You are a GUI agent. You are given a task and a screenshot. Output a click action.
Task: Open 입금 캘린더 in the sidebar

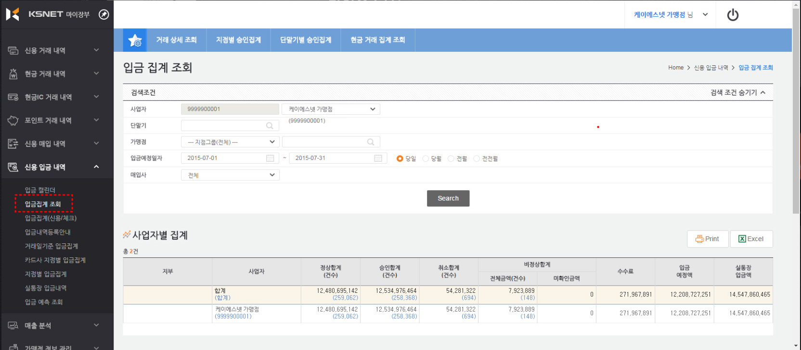(x=40, y=190)
